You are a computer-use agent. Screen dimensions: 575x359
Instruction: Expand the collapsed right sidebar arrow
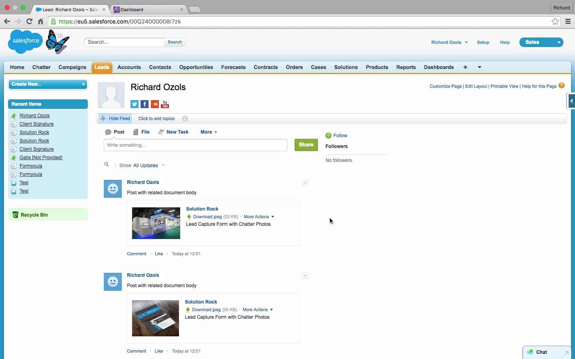pos(571,101)
